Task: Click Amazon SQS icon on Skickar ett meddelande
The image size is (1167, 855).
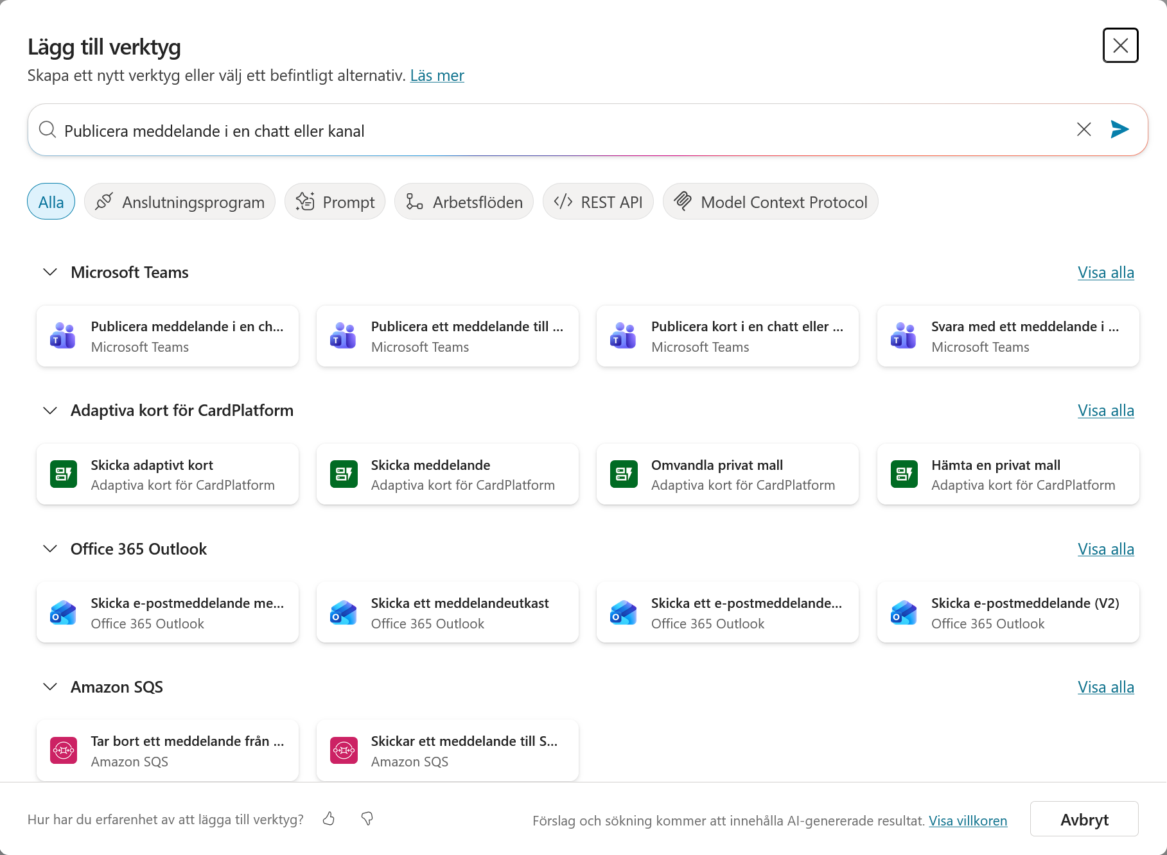Action: pyautogui.click(x=343, y=750)
